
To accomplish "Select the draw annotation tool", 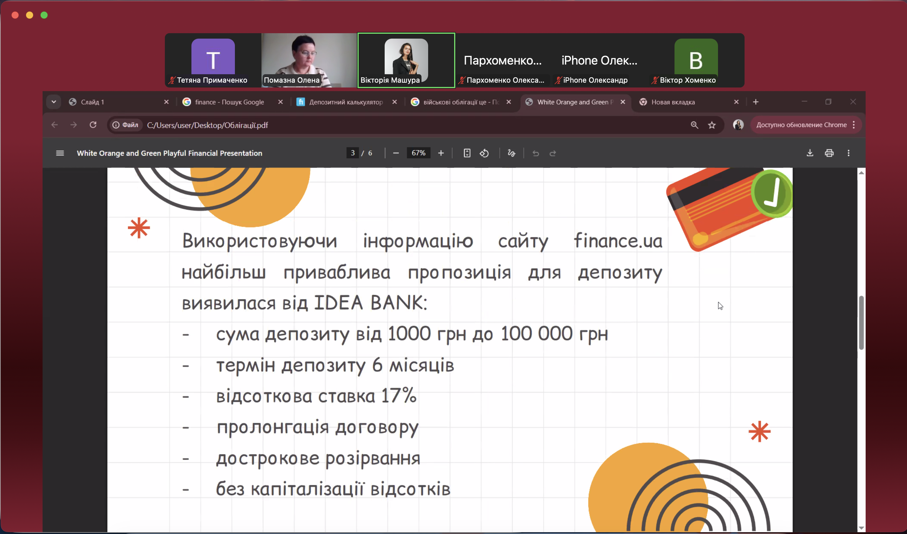I will 511,153.
